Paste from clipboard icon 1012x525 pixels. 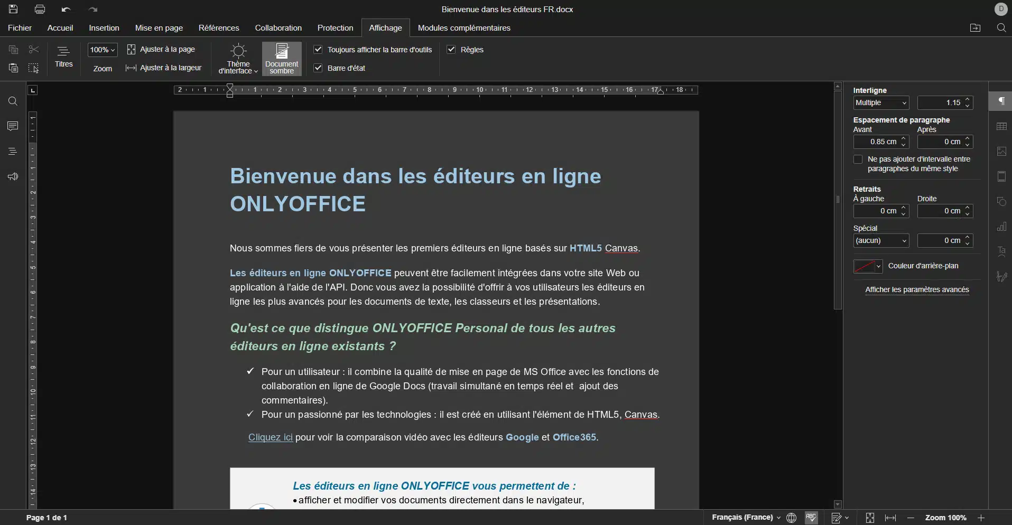[14, 68]
